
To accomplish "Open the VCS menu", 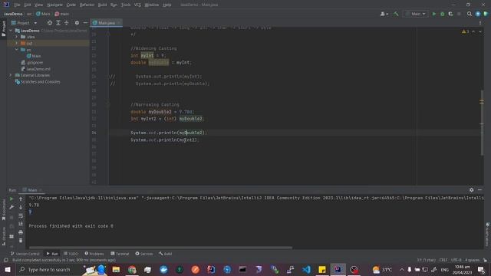I will (x=137, y=5).
